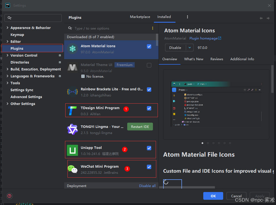Toggle WeChat Mini Program checkbox
276x205 pixels.
tap(149, 167)
